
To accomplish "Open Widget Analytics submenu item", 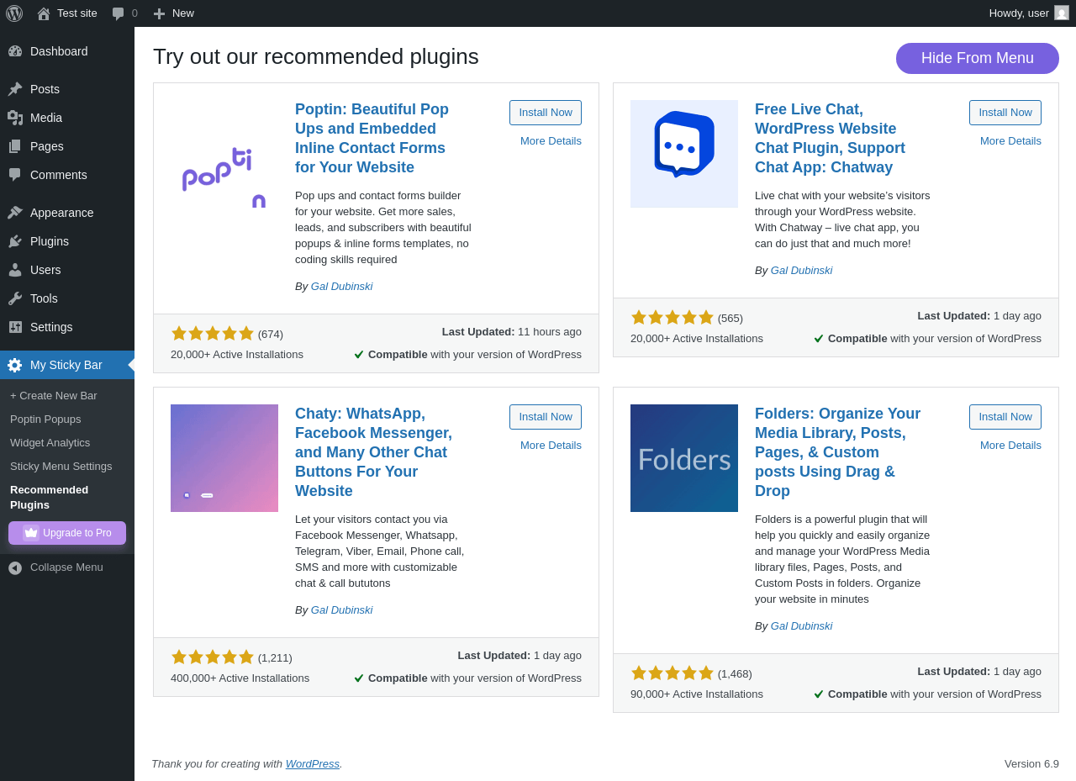I will [50, 443].
